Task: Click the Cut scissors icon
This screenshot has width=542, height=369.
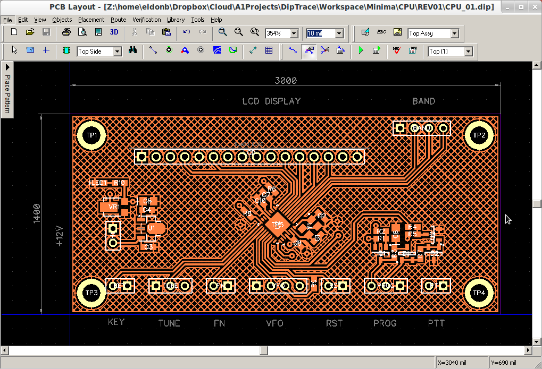Action: coord(135,32)
